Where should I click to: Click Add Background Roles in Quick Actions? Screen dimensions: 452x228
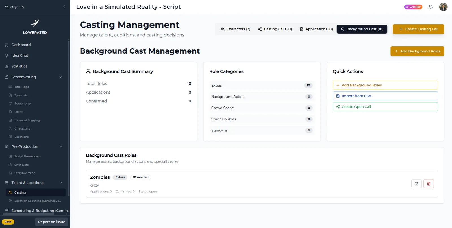click(385, 85)
